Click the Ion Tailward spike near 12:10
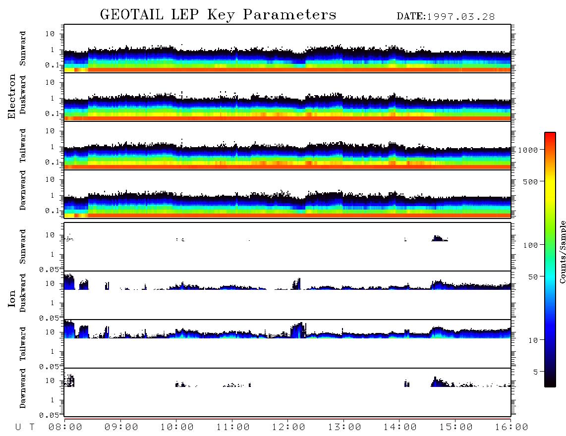Screen dimensions: 566x436 click(x=298, y=330)
